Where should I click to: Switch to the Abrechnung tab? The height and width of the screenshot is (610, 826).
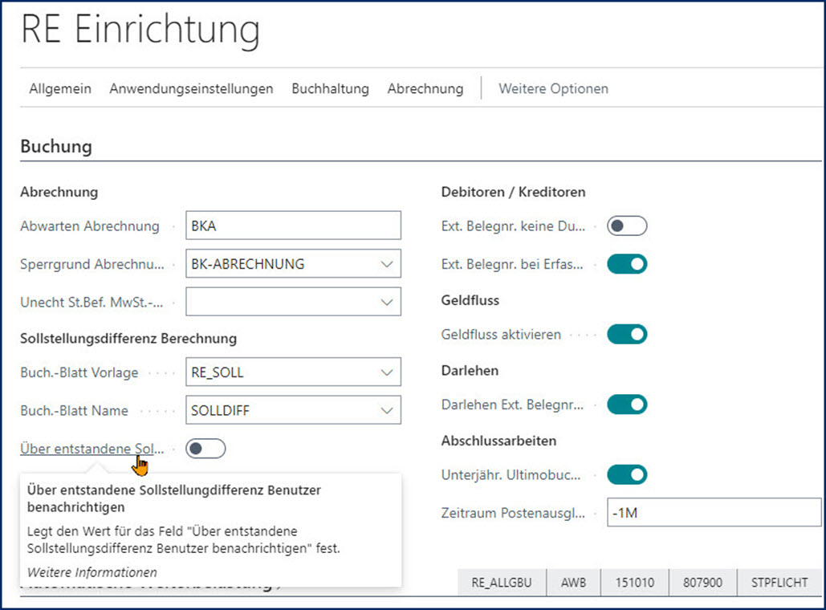coord(425,89)
